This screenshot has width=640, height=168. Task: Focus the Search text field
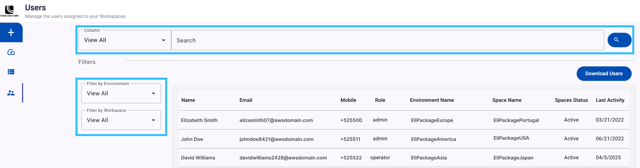click(x=387, y=40)
